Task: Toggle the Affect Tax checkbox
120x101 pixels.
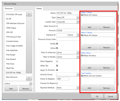Action: pyautogui.click(x=57, y=66)
